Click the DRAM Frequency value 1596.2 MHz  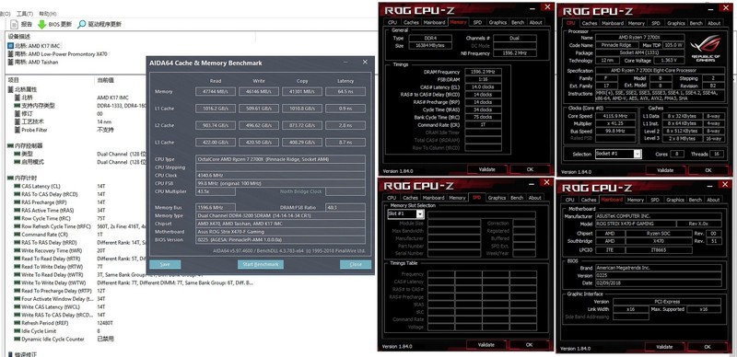[x=483, y=72]
